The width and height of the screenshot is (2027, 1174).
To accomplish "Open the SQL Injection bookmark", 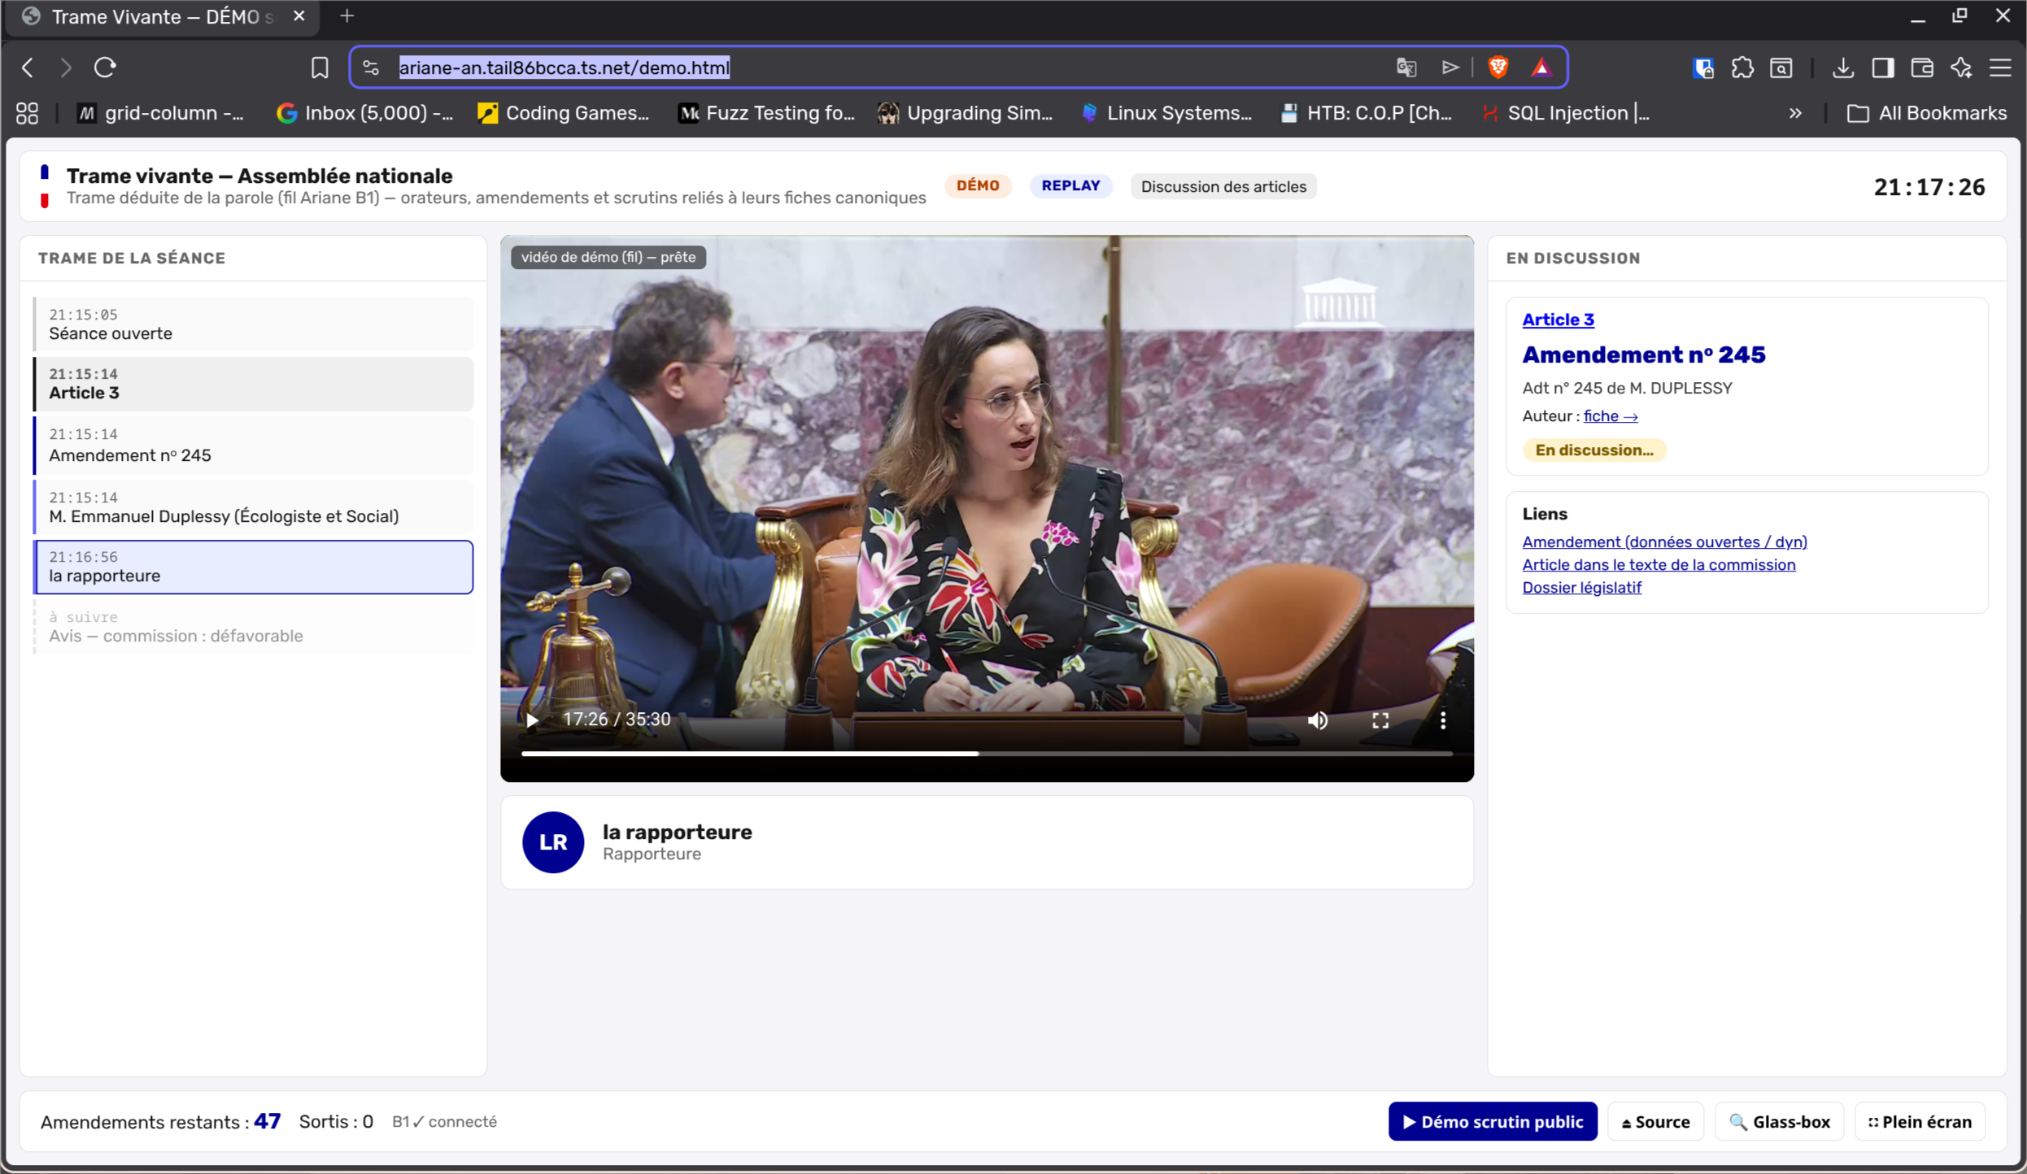I will tap(1566, 113).
